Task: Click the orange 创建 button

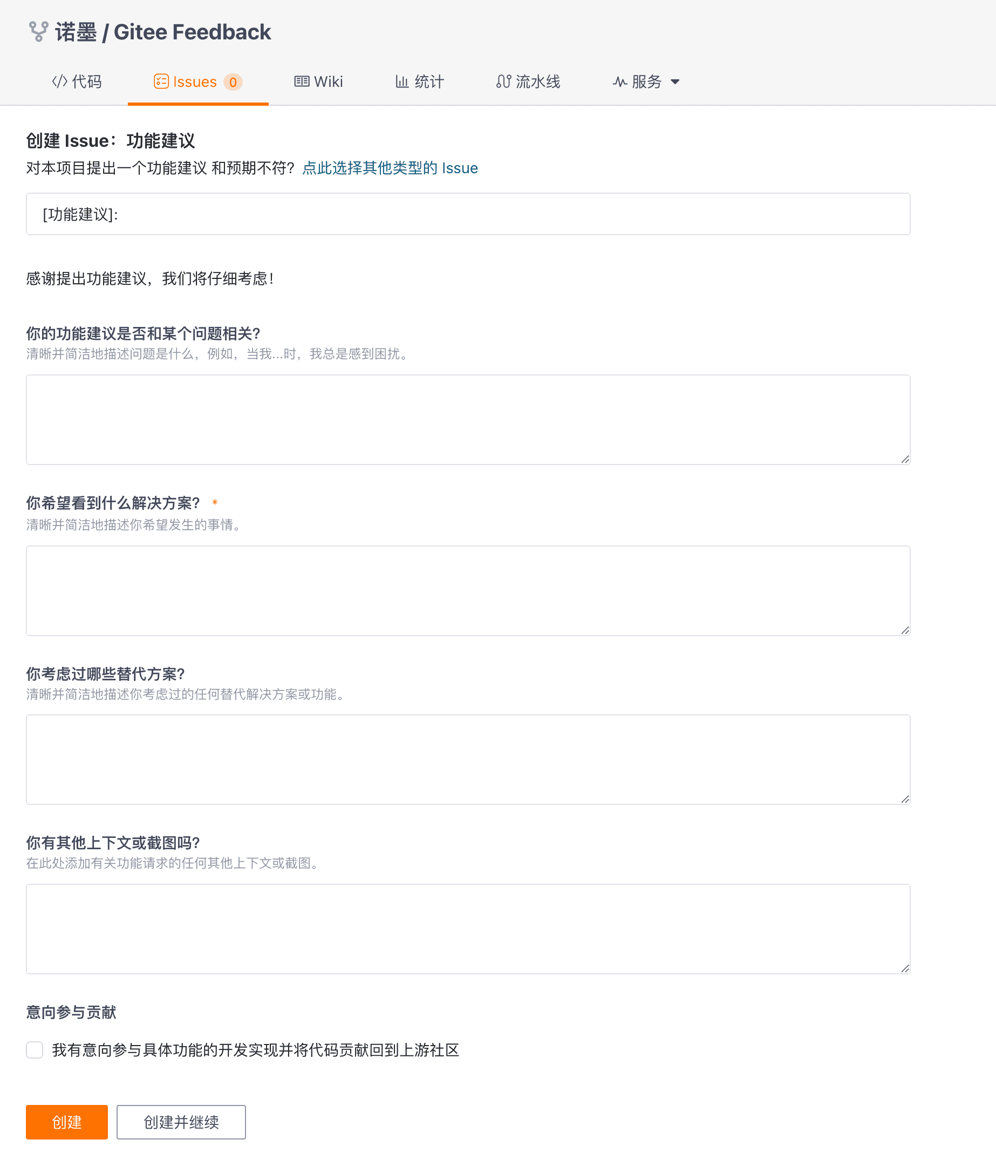Action: click(66, 1122)
